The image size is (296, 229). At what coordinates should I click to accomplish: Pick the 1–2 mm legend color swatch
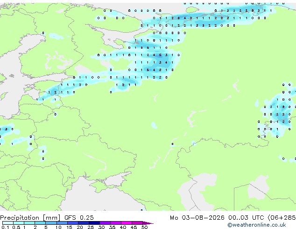point(29,223)
